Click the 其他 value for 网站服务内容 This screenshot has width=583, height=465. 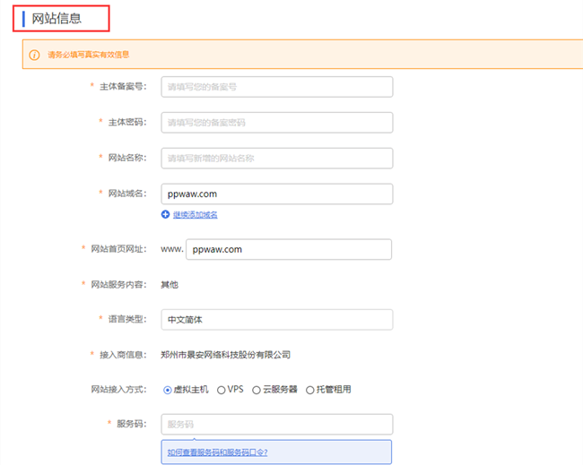tap(170, 284)
